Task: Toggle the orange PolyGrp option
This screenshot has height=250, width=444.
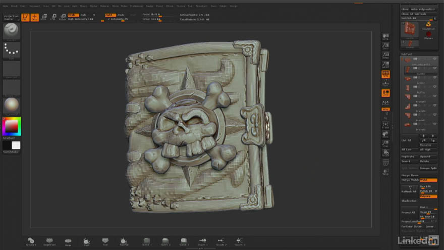Action: (428, 196)
